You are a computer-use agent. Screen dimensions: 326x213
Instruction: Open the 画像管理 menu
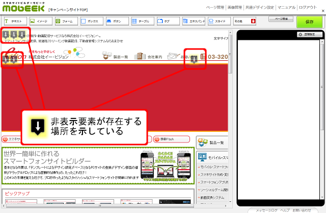(x=237, y=8)
